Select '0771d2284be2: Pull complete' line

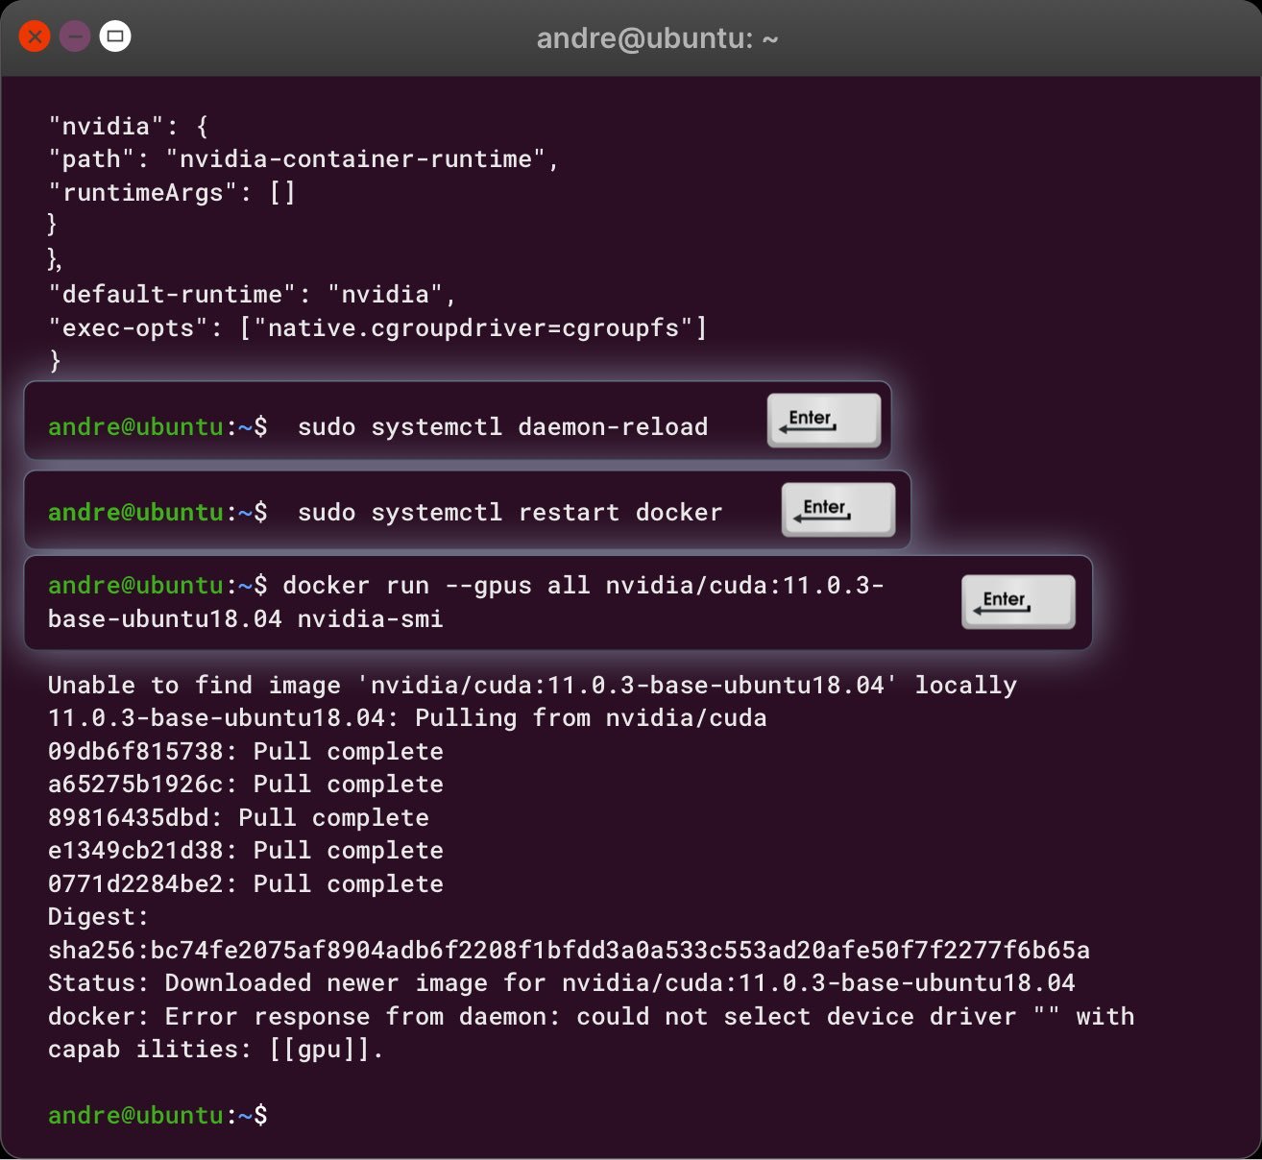(x=246, y=883)
